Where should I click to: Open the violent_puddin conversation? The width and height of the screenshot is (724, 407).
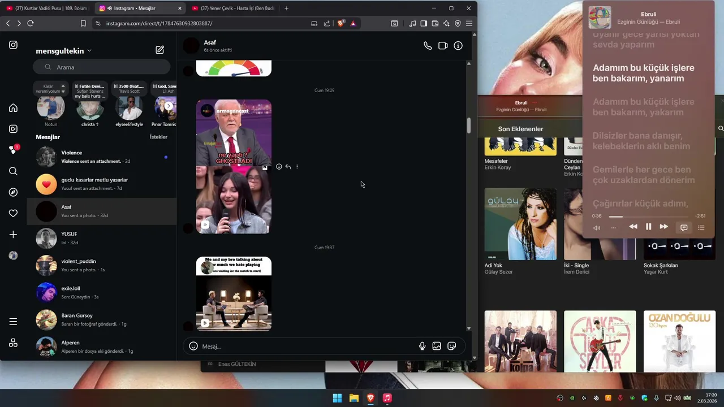(102, 265)
